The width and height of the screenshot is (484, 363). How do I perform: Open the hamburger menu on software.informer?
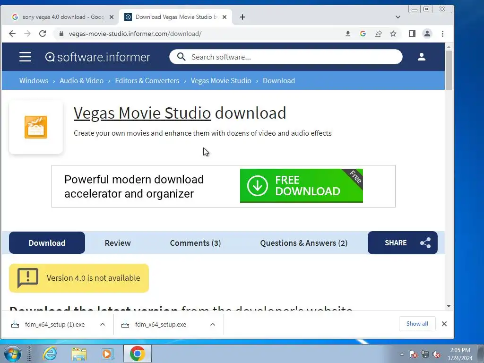pos(25,57)
